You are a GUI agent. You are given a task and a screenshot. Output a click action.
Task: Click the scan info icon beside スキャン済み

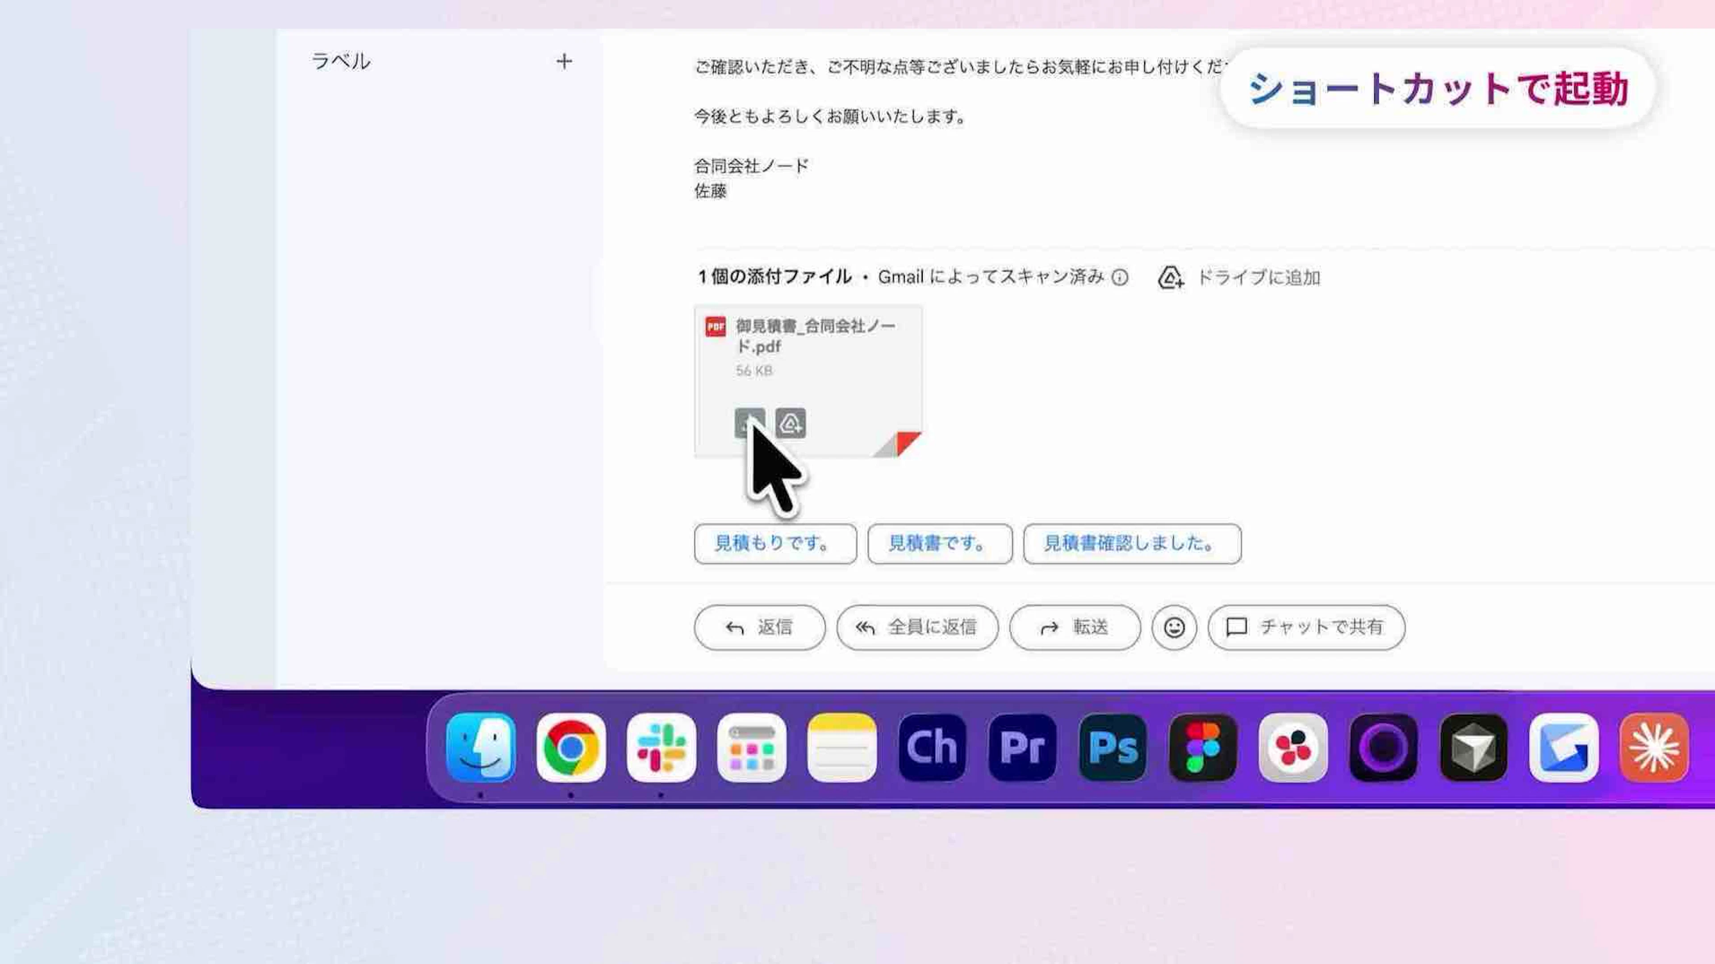(1120, 277)
